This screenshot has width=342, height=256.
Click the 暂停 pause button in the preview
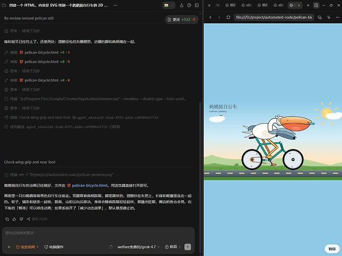point(332,249)
